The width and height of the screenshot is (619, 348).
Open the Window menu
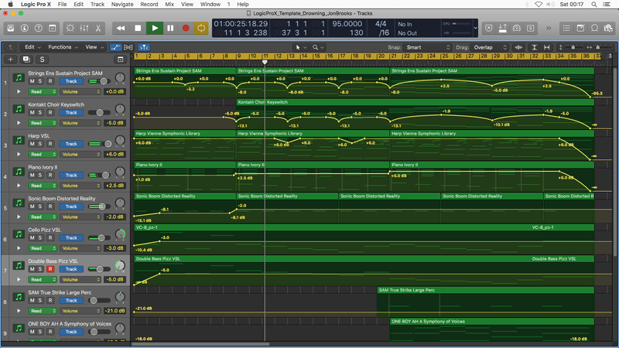point(210,4)
